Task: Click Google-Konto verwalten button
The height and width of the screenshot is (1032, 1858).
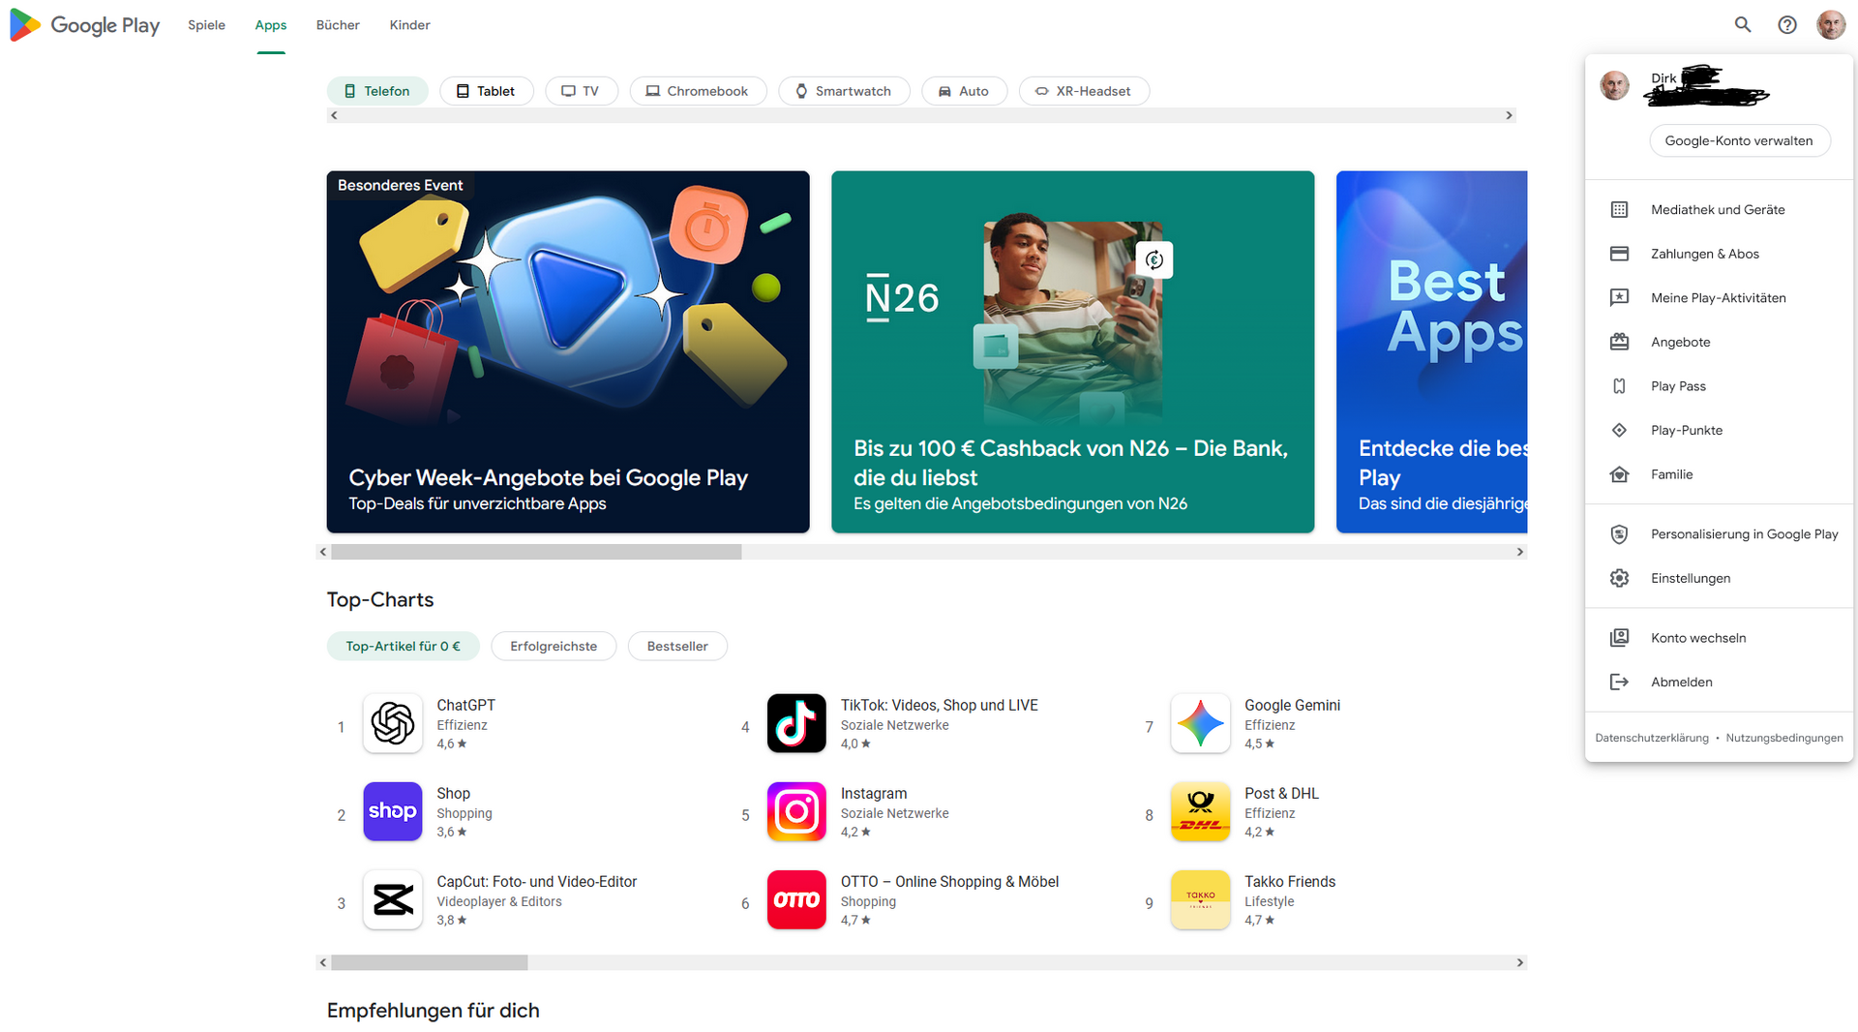Action: 1738,140
